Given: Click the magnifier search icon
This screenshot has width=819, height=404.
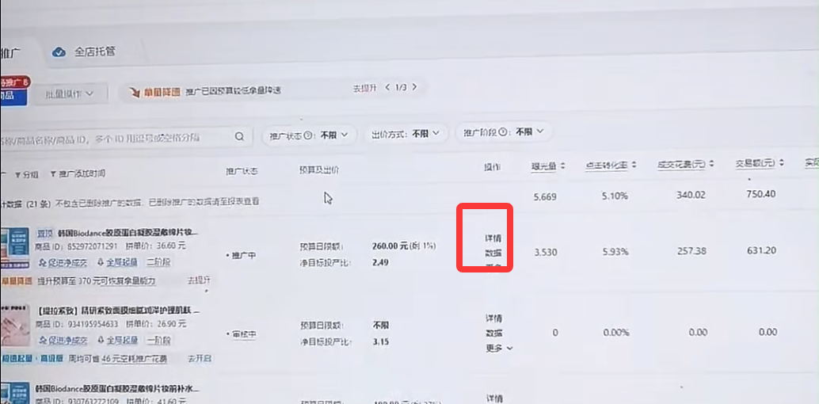Looking at the screenshot, I should coord(239,136).
